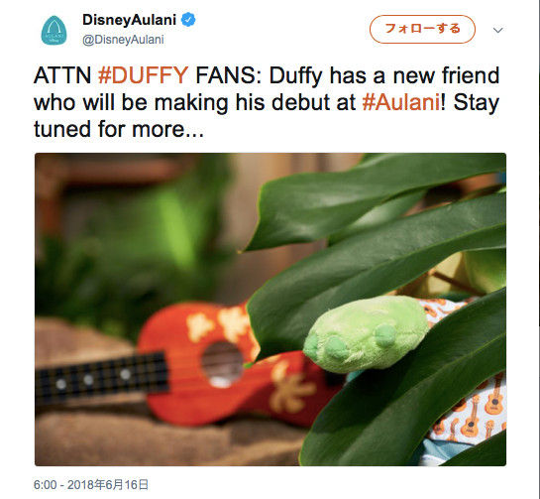
Task: Open the DisneyAulani profile avatar
Action: 54,31
